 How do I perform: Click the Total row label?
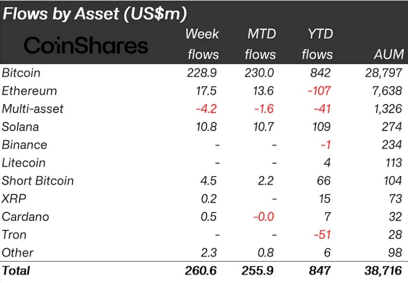(16, 270)
